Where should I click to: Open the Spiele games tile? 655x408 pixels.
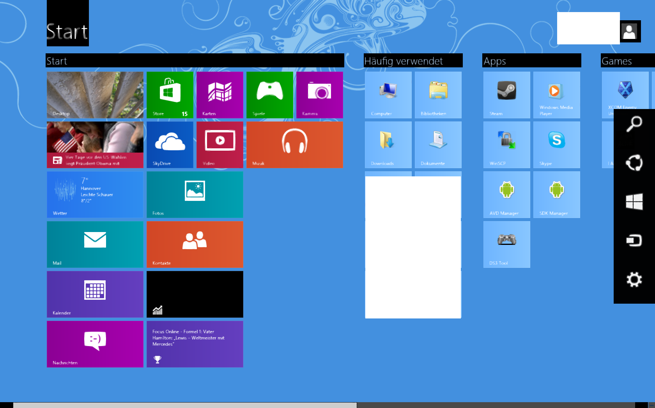270,95
